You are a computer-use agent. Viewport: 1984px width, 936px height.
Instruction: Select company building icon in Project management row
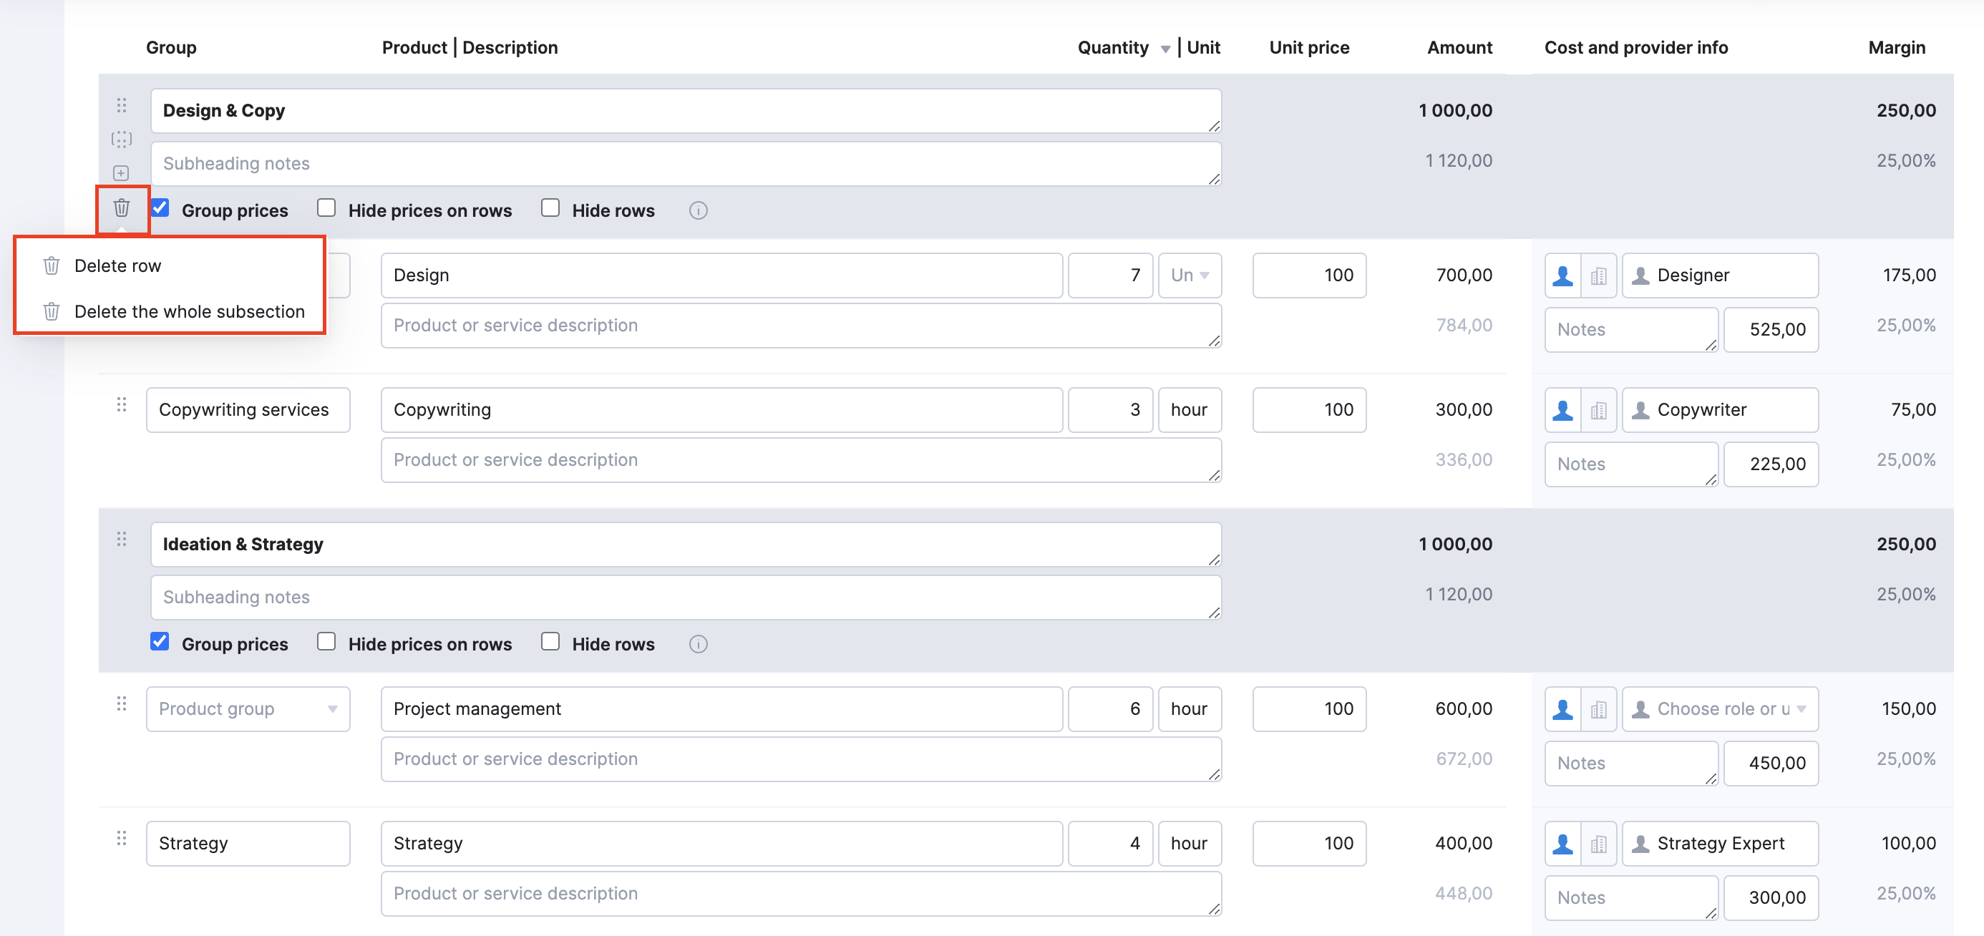1599,709
